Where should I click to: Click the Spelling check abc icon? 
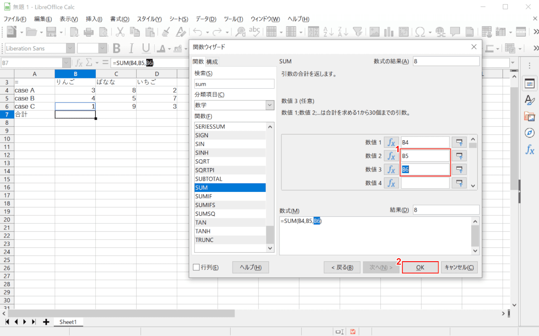point(255,32)
